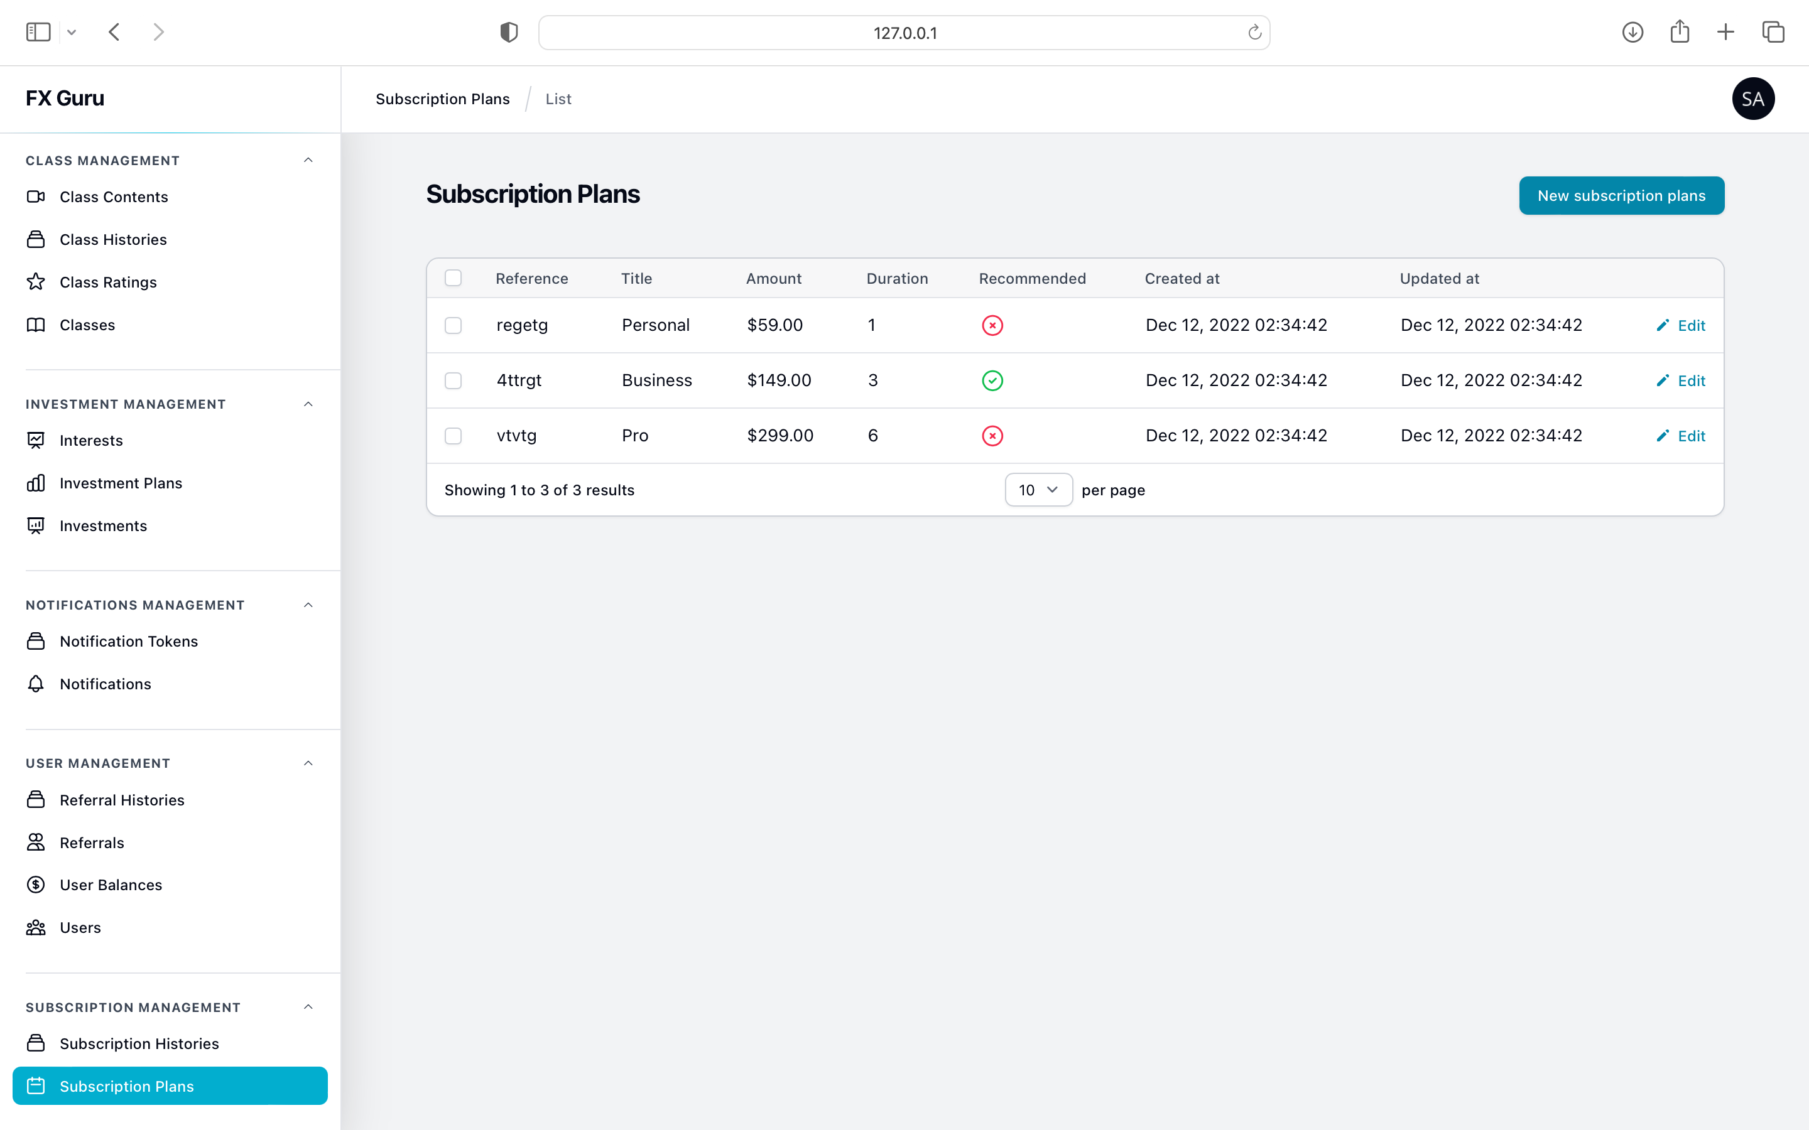Check the select-all header checkbox
1809x1130 pixels.
pyautogui.click(x=453, y=278)
